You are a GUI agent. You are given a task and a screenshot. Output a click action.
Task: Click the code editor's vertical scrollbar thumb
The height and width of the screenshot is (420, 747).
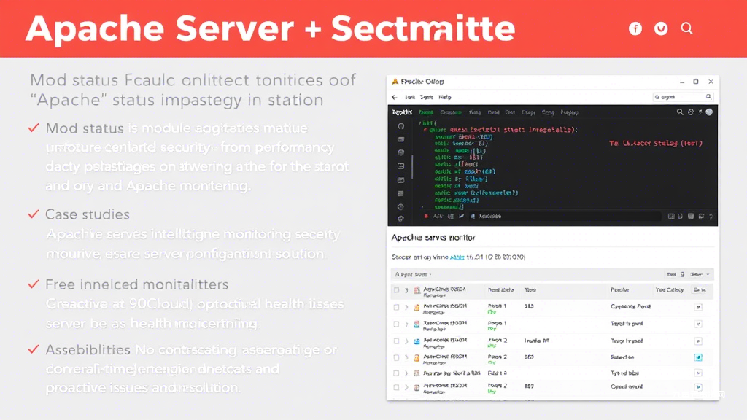click(x=412, y=167)
